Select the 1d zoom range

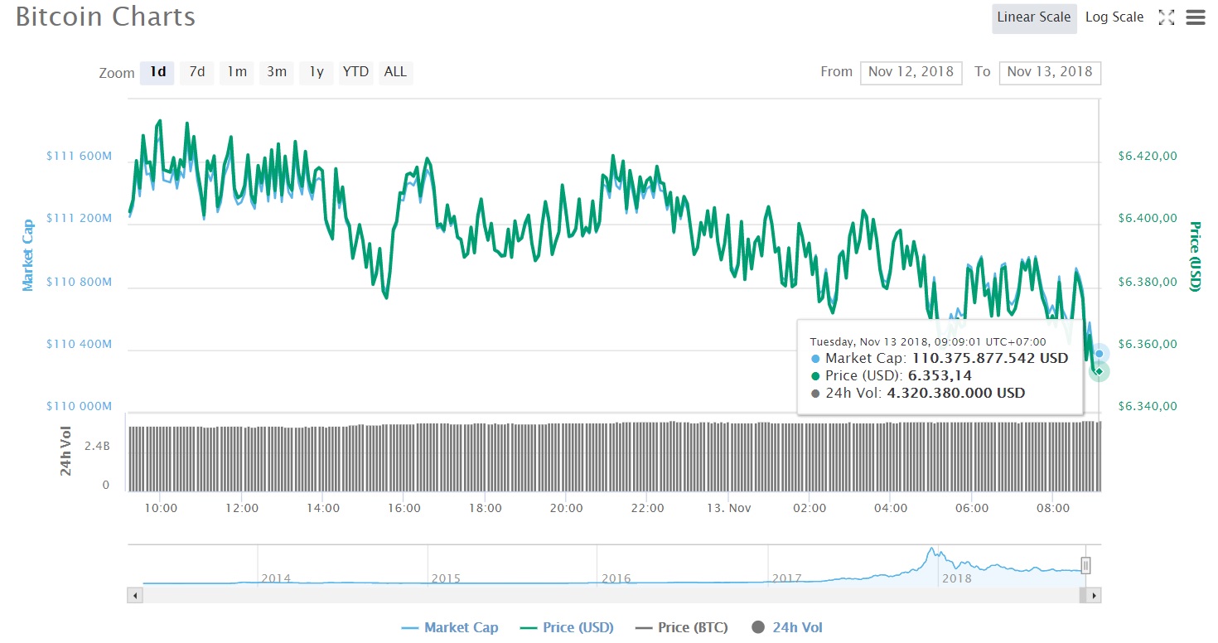pyautogui.click(x=157, y=72)
